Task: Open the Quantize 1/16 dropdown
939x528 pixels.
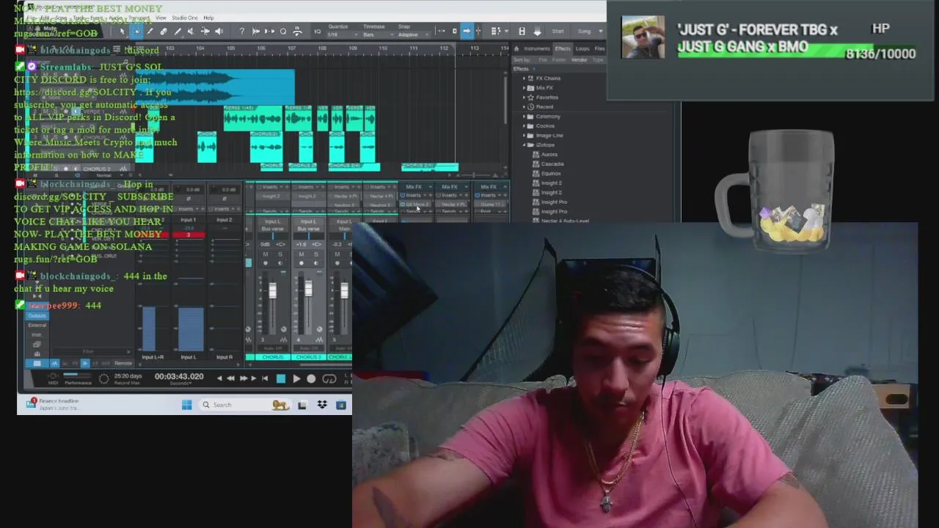Action: tap(343, 34)
